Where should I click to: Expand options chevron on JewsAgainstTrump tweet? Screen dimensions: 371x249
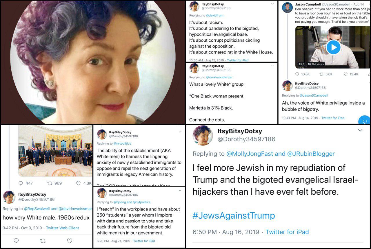coord(360,130)
